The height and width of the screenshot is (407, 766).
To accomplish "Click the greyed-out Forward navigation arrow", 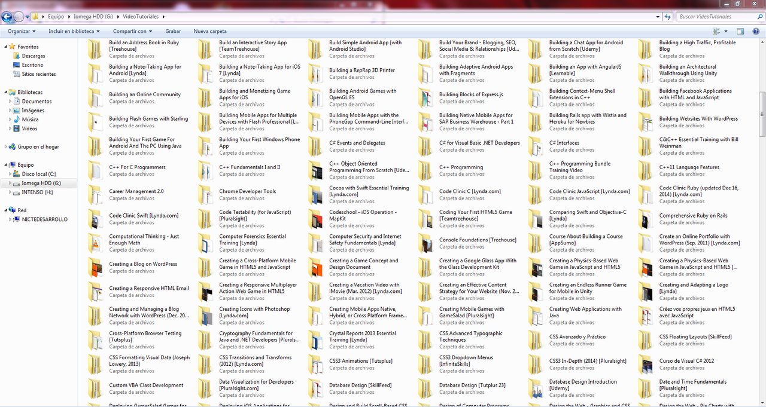I will [19, 17].
